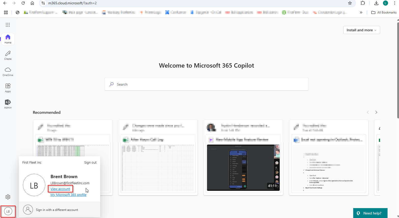Viewport: 399px width, 218px height.
Task: Open Apps from the sidebar
Action: (x=8, y=88)
